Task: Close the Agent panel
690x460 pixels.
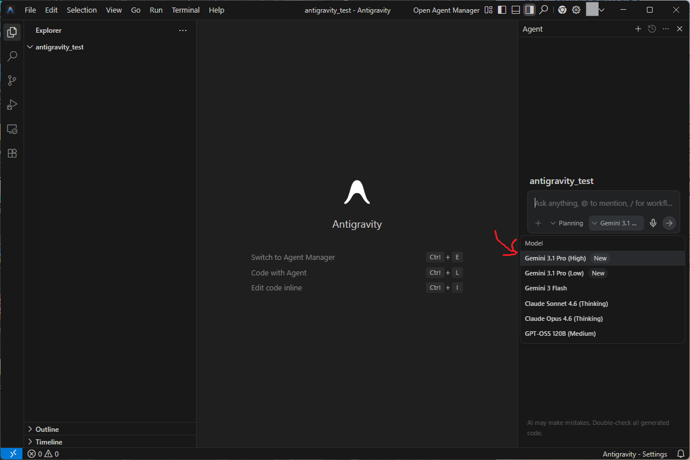Action: tap(680, 29)
